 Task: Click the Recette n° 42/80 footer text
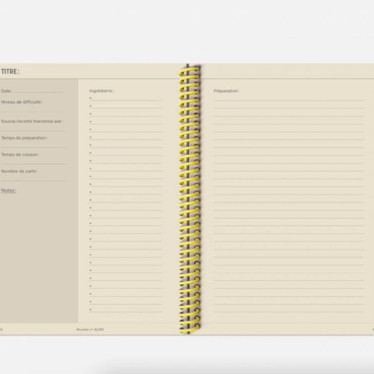pyautogui.click(x=90, y=330)
